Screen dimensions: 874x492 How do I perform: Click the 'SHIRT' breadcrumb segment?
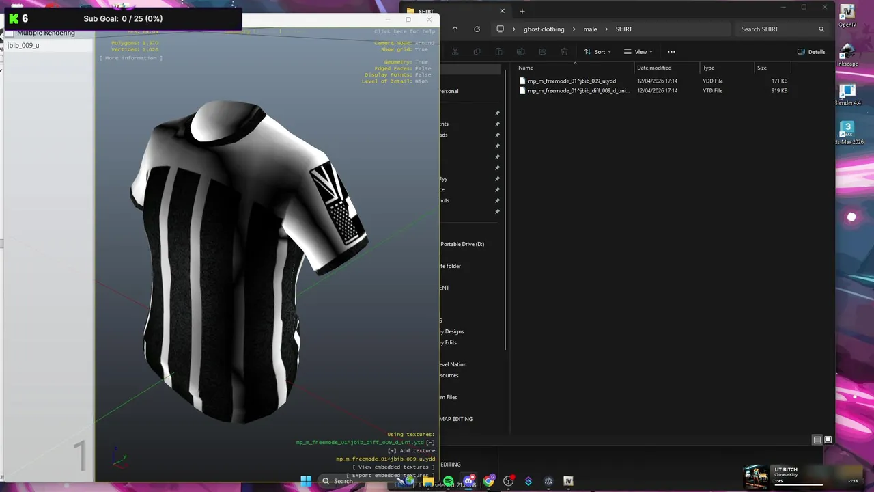click(623, 29)
